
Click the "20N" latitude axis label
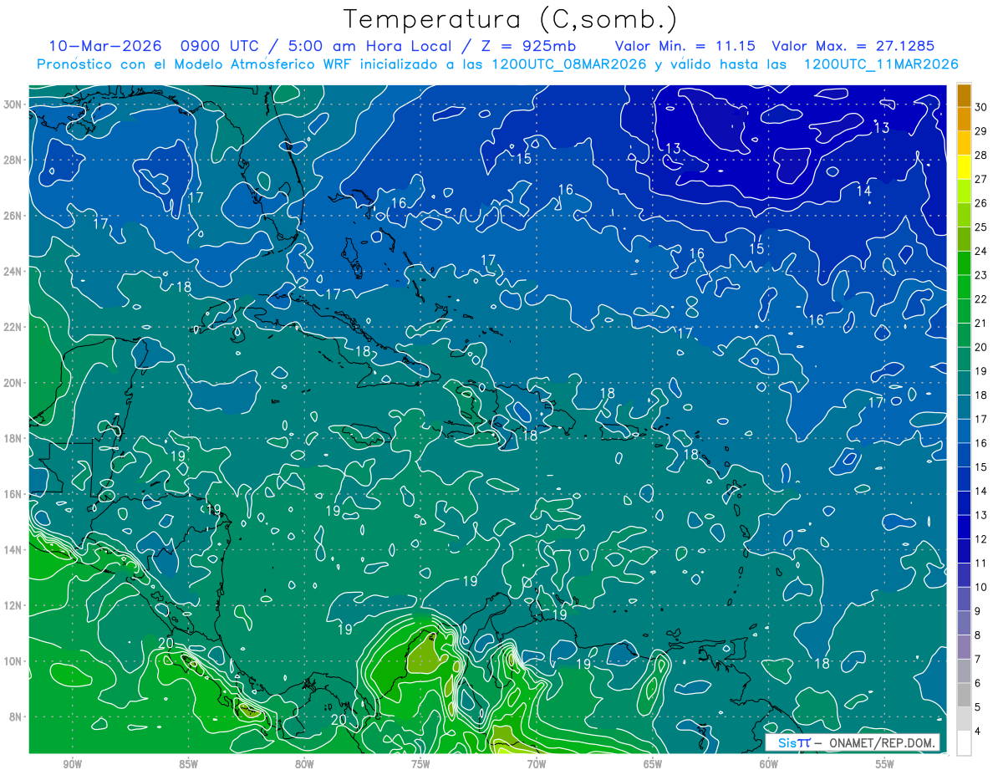[14, 383]
